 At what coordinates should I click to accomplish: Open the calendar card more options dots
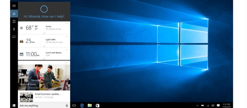pos(67,50)
